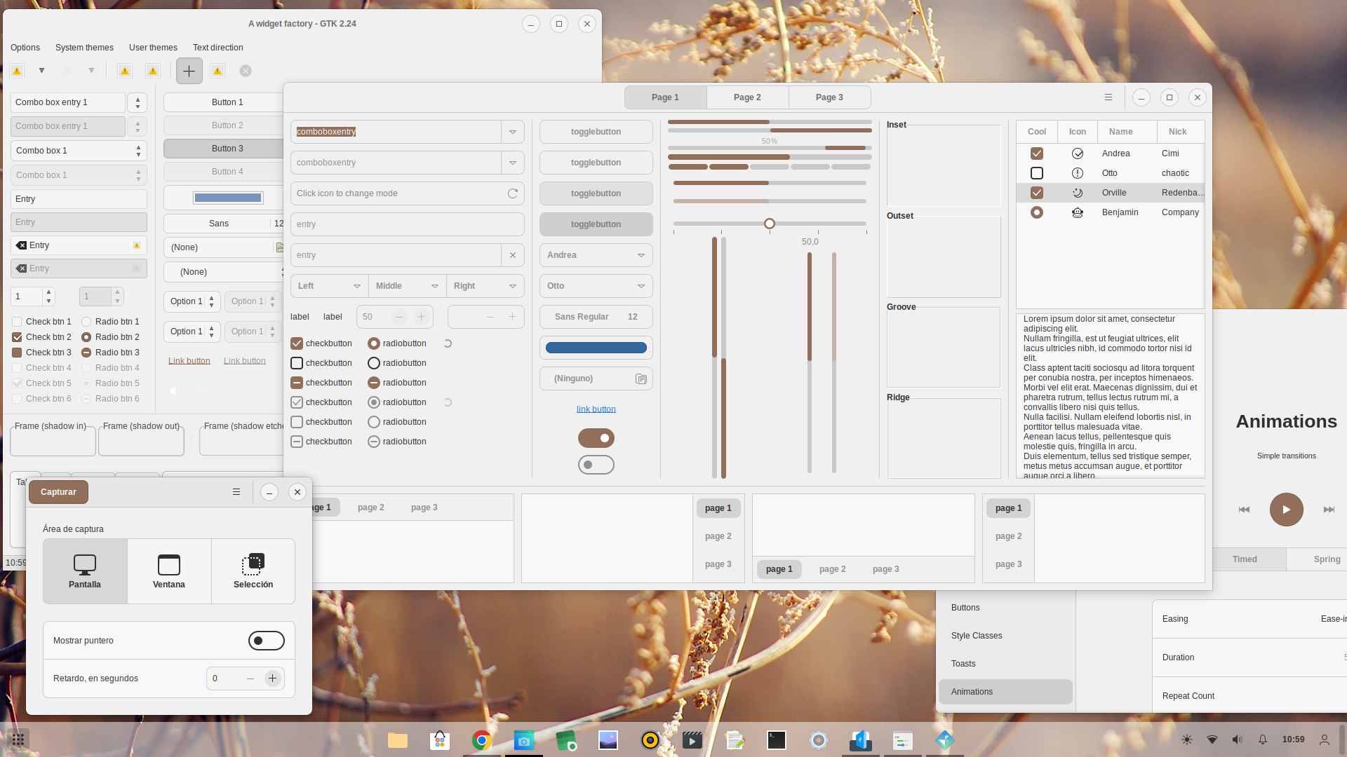1347x757 pixels.
Task: Clear the entry field with the X icon
Action: [513, 255]
